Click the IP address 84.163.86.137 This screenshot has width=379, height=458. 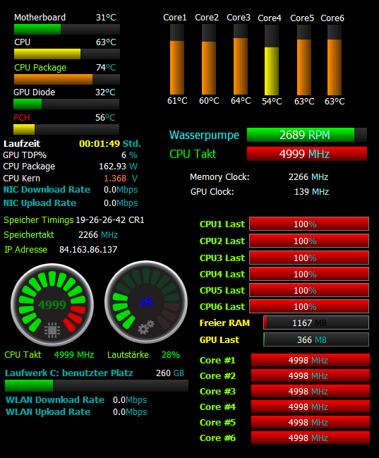click(88, 249)
